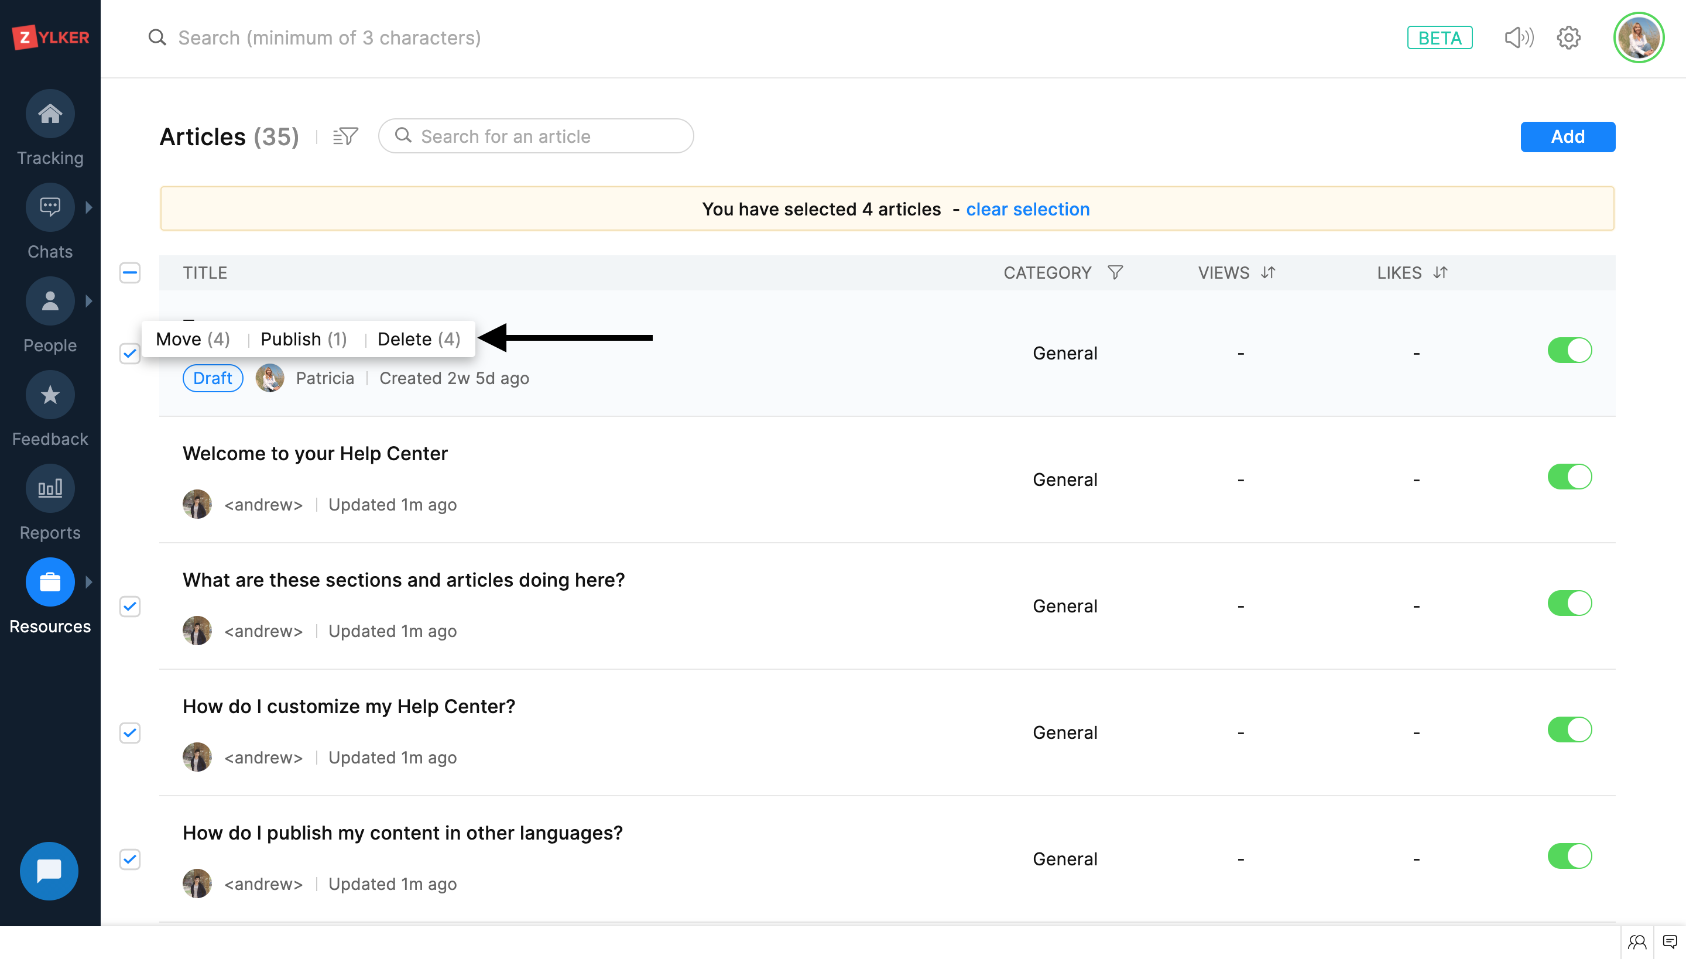Open the user profile avatar
The width and height of the screenshot is (1686, 959).
[1638, 37]
